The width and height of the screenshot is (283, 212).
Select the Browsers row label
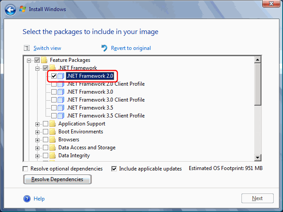(69, 140)
